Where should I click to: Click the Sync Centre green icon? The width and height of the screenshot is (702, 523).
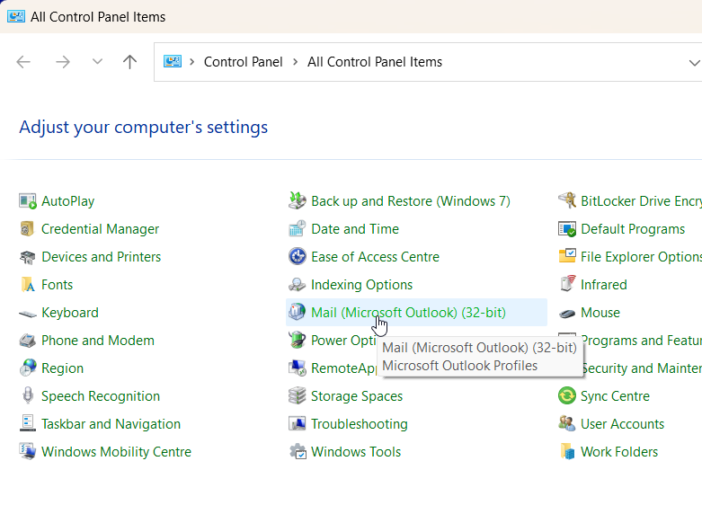567,396
